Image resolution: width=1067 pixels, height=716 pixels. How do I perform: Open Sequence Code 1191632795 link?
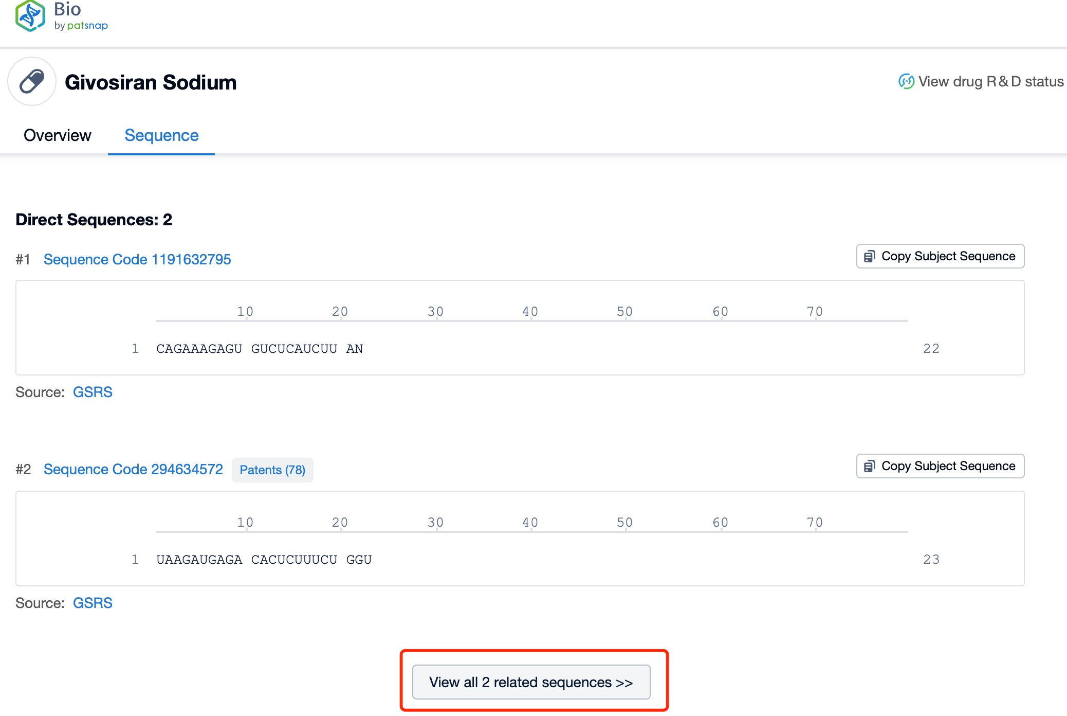pyautogui.click(x=137, y=259)
